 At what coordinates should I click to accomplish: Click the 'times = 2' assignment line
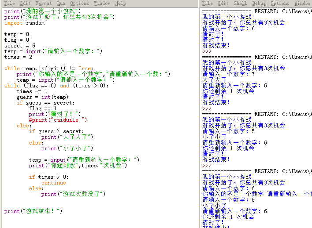pyautogui.click(x=18, y=57)
